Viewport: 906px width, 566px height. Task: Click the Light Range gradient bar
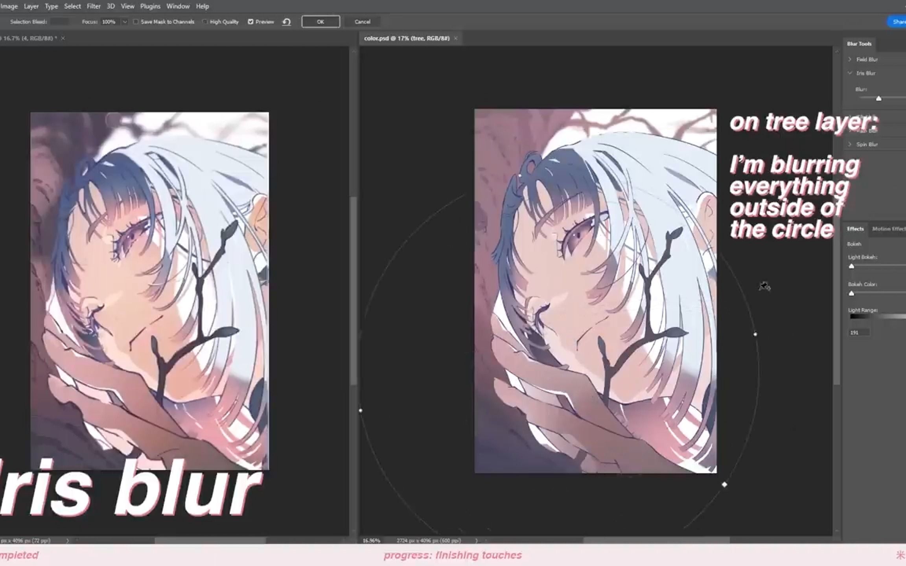tap(878, 316)
